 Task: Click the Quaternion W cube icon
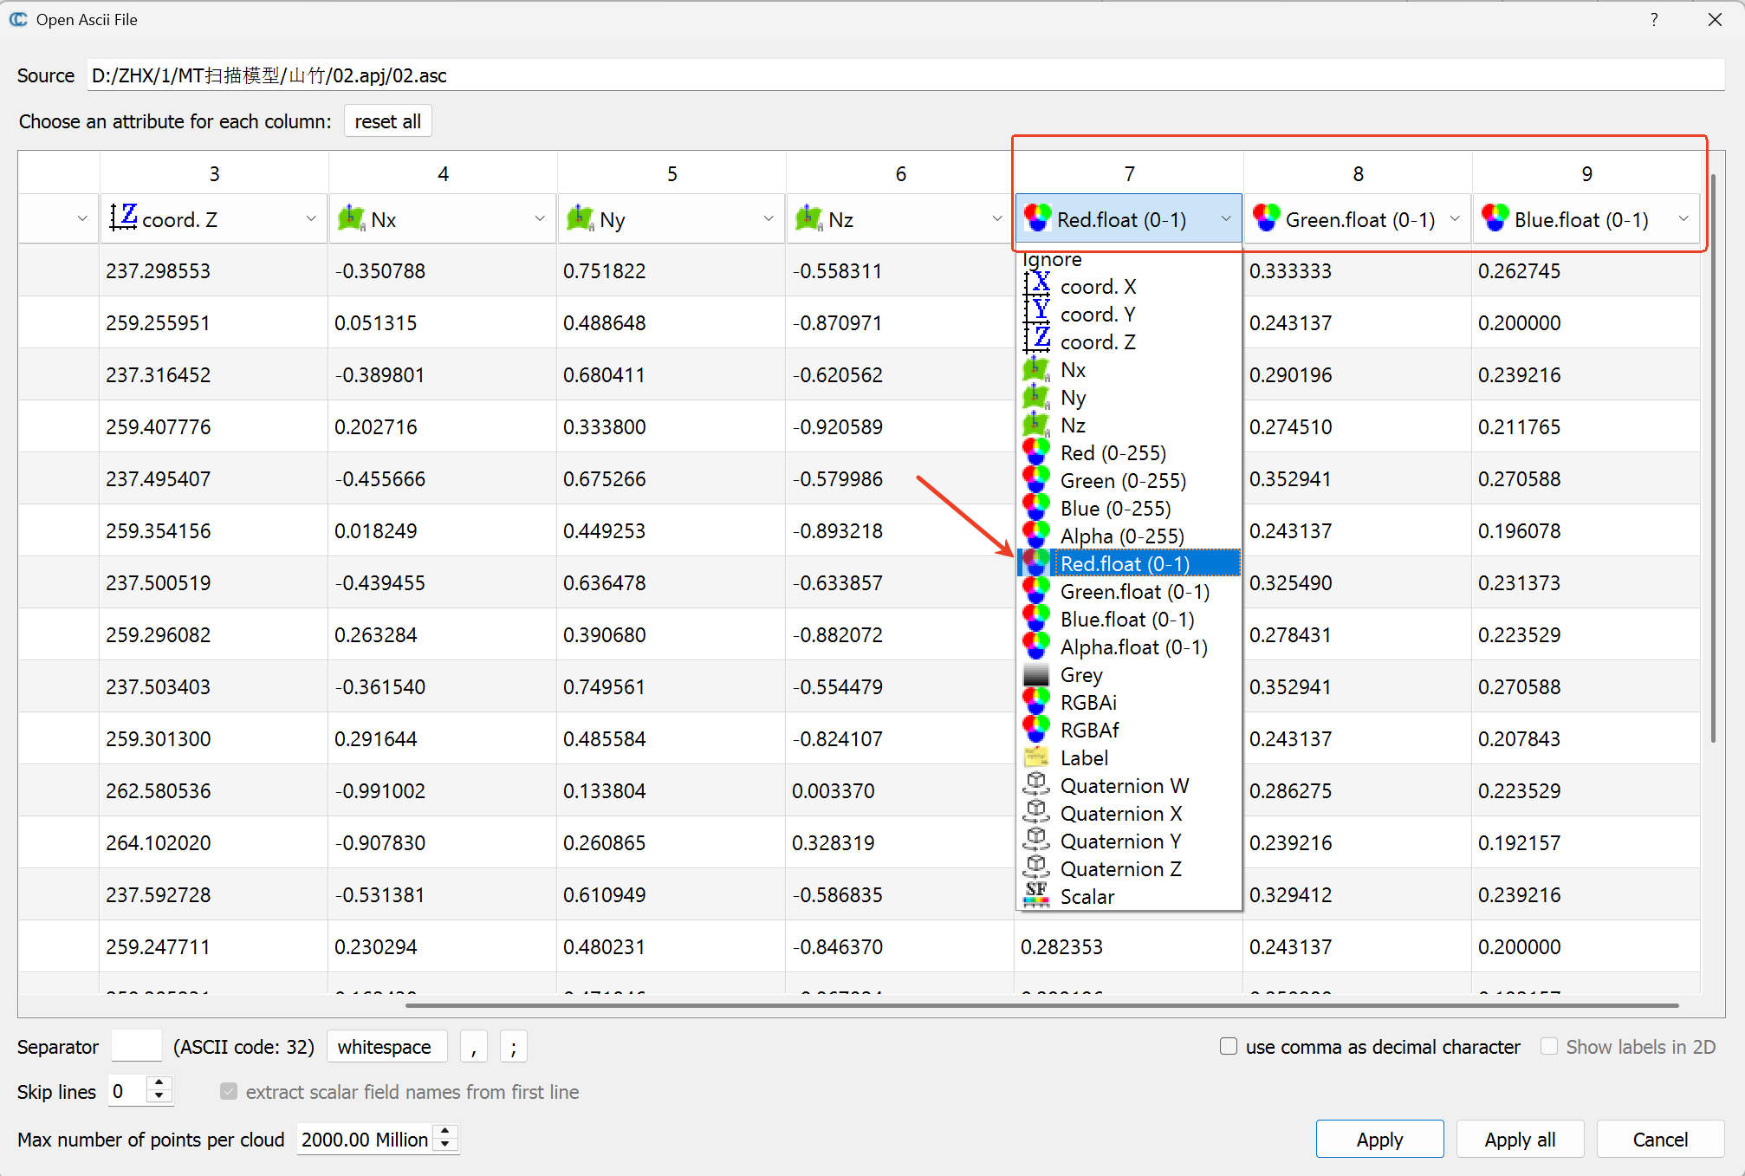point(1036,785)
